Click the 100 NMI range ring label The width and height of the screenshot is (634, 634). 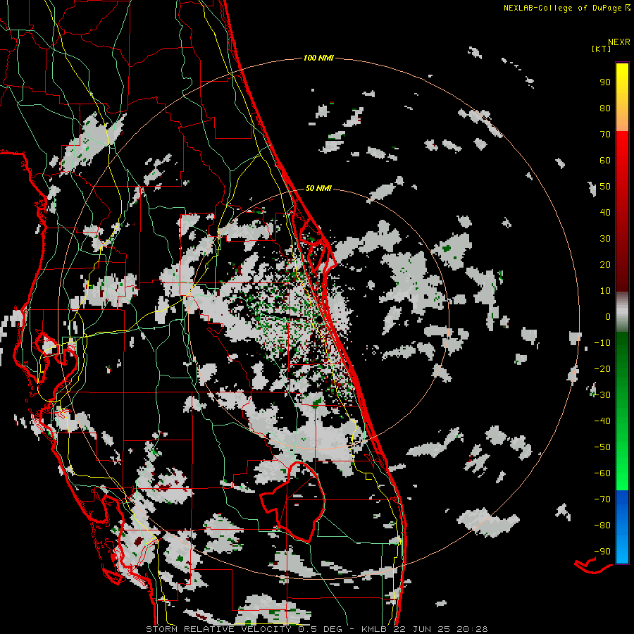coord(318,58)
